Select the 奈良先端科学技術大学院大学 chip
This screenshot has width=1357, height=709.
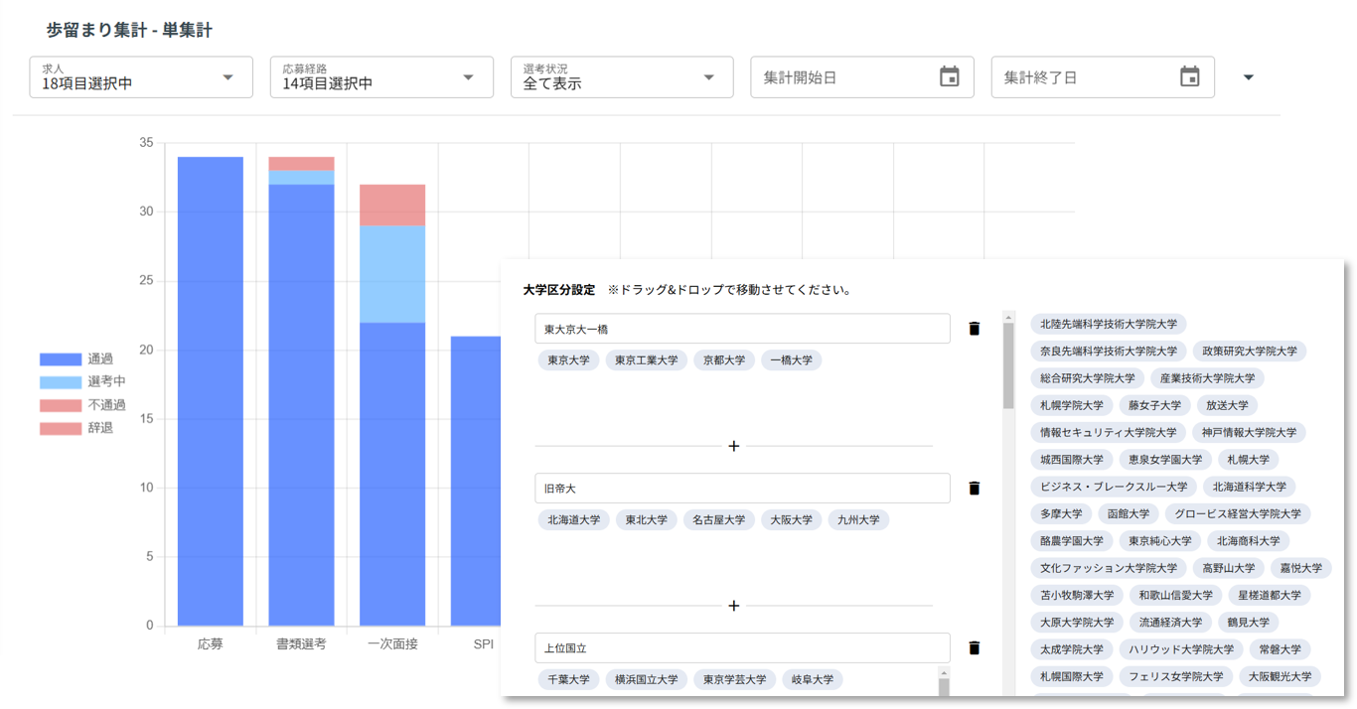pos(1109,351)
